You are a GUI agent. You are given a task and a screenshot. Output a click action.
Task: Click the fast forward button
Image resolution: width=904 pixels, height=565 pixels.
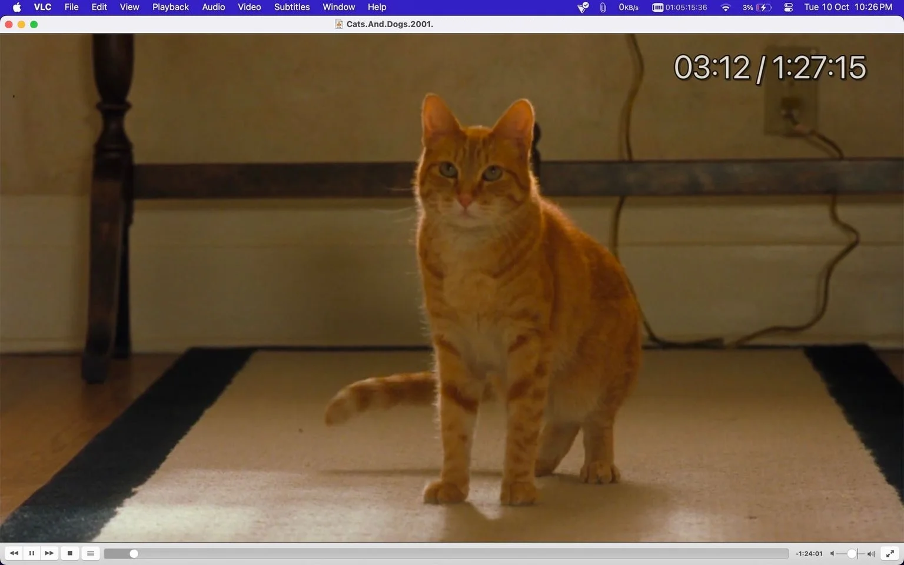point(49,553)
